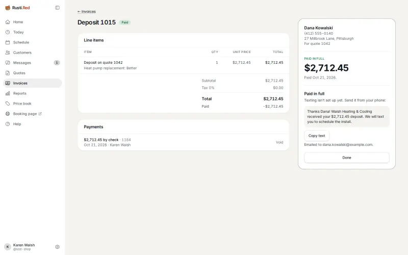
Task: Click the Invoices banknote icon
Action: [x=8, y=83]
